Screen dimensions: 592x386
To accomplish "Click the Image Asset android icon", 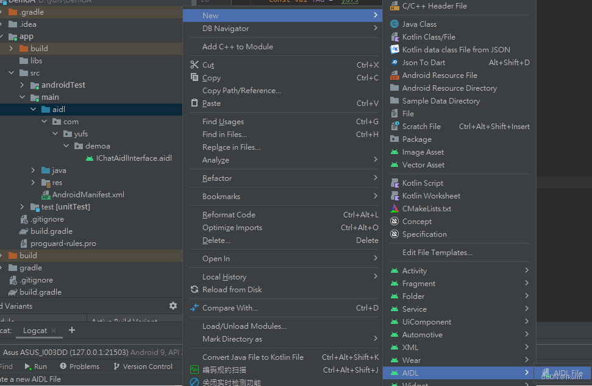I will [394, 152].
